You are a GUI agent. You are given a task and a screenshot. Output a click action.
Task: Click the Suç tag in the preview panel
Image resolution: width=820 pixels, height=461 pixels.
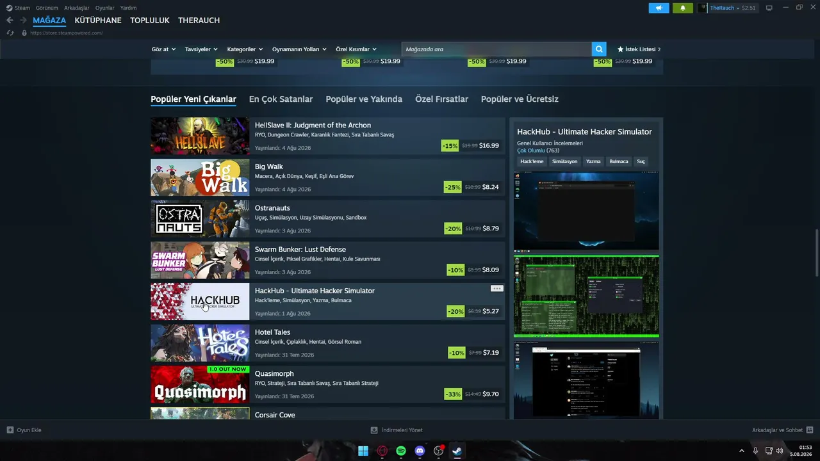tap(641, 161)
